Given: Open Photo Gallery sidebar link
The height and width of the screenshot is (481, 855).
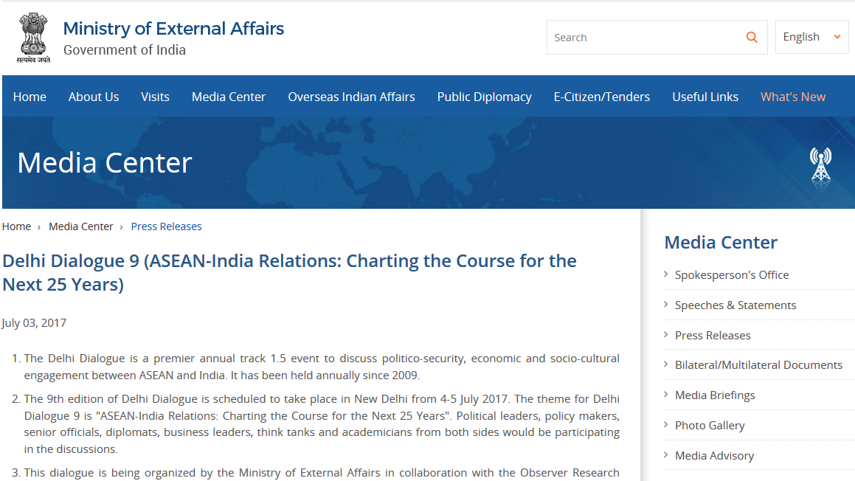Looking at the screenshot, I should coord(710,426).
